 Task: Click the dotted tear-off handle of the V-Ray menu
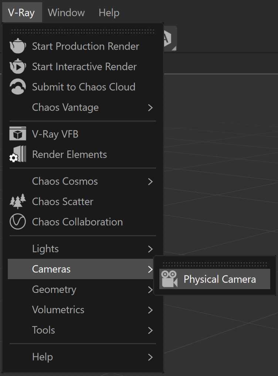[83, 31]
